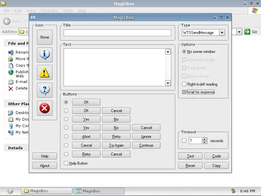Open the Help menu in Explorer

[82, 11]
